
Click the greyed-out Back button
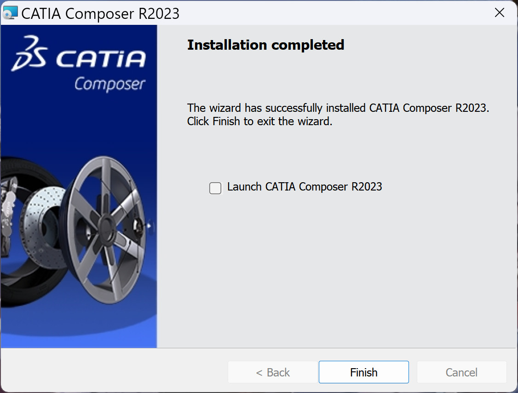pyautogui.click(x=273, y=372)
